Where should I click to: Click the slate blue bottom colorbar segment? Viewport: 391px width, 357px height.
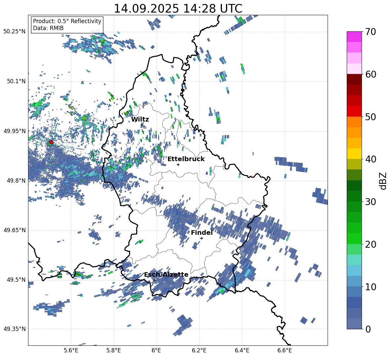point(354,324)
